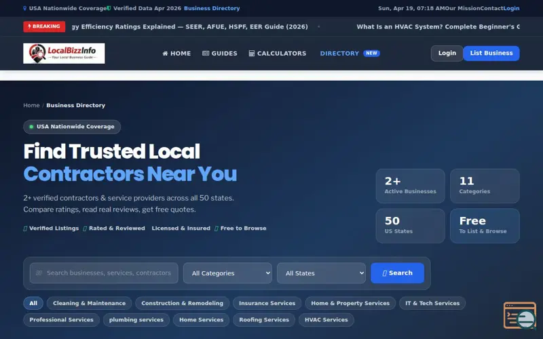The width and height of the screenshot is (543, 339).
Task: Click the Free to Browse text
Action: tap(243, 228)
